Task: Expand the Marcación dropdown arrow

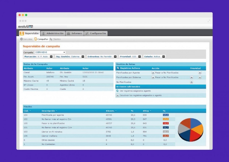Action: pos(51,56)
